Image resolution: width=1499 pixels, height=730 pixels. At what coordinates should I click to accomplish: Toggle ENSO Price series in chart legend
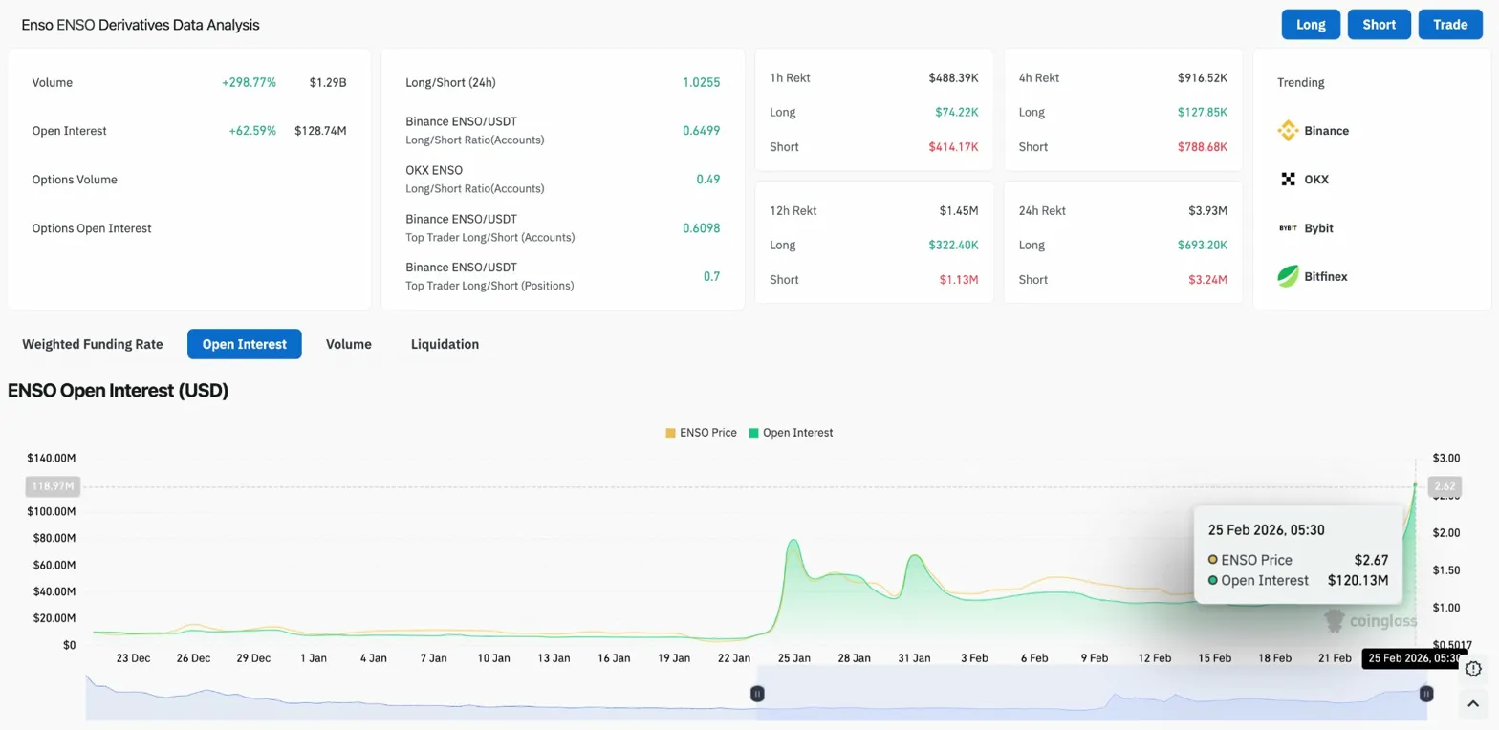pos(701,433)
